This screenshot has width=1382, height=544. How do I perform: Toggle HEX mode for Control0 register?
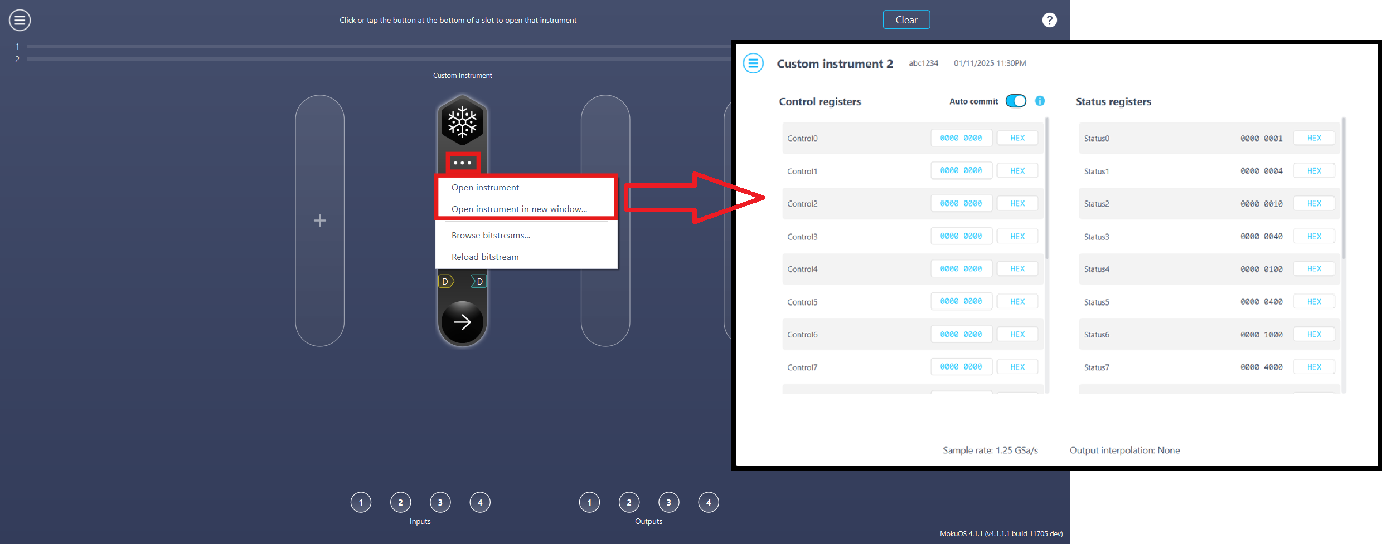(x=1017, y=138)
